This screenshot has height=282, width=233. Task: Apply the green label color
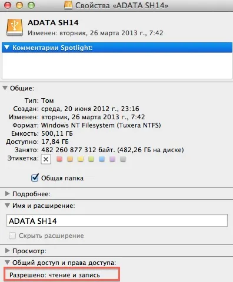(x=91, y=159)
